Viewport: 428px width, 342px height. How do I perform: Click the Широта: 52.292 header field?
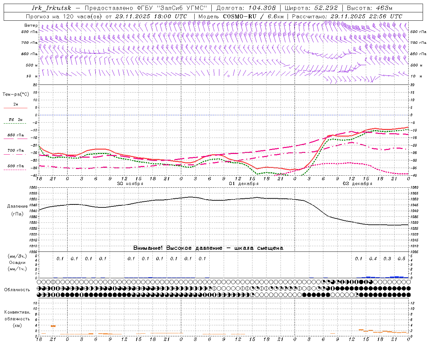coord(311,8)
